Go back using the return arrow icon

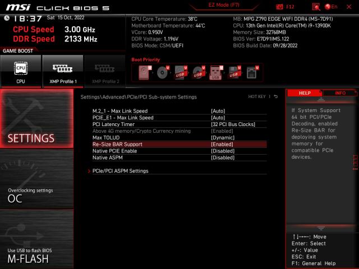276,97
